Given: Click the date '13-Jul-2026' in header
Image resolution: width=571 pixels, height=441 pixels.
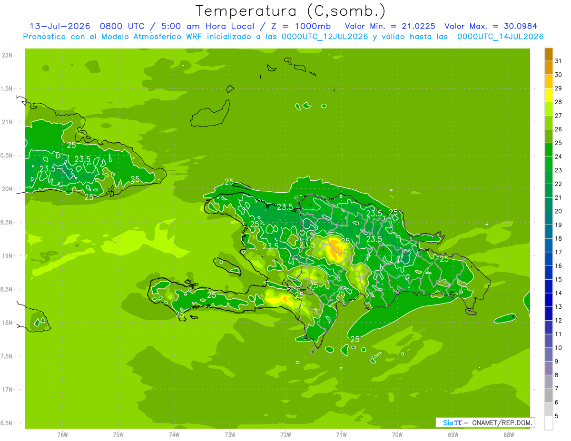Looking at the screenshot, I should coord(59,26).
